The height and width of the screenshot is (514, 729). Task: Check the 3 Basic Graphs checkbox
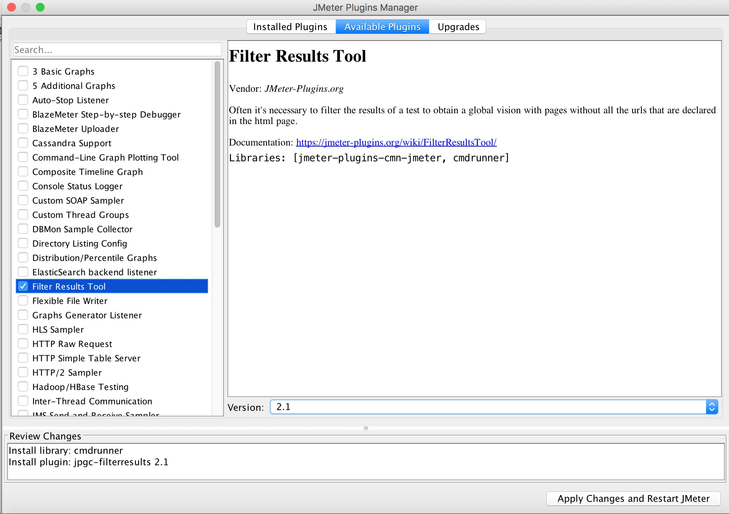23,71
